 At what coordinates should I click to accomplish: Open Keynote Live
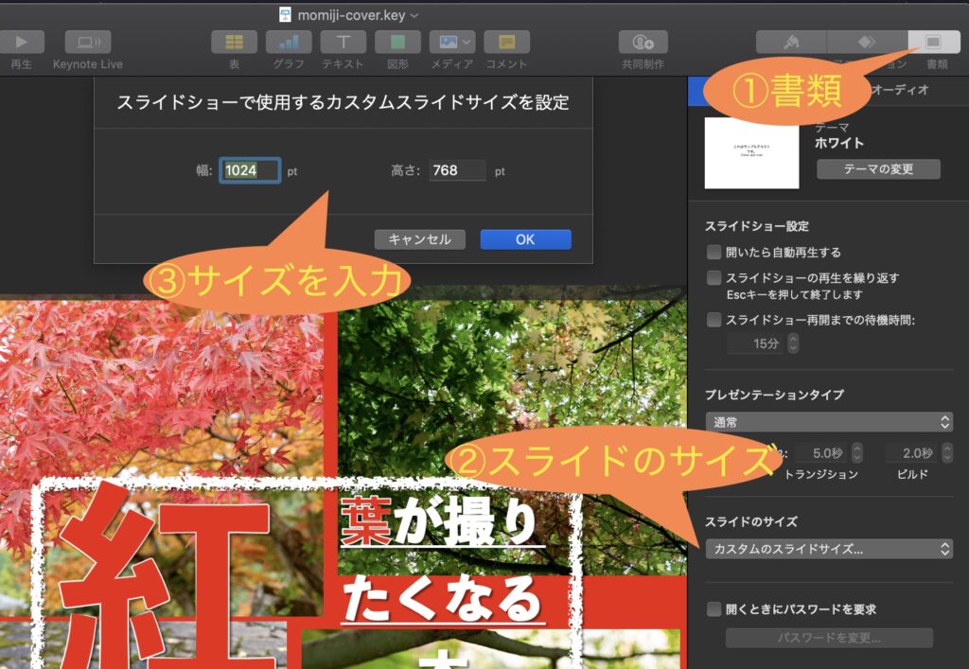88,42
